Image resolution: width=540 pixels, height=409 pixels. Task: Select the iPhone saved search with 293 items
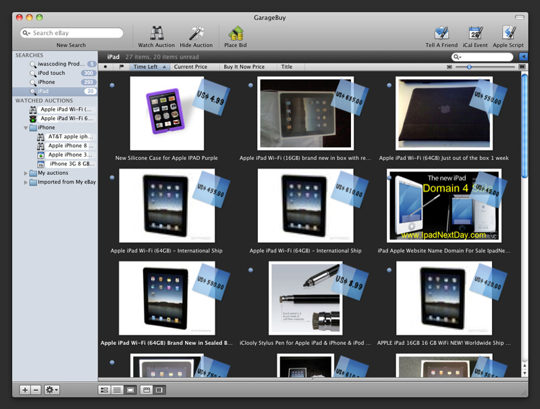[x=55, y=82]
